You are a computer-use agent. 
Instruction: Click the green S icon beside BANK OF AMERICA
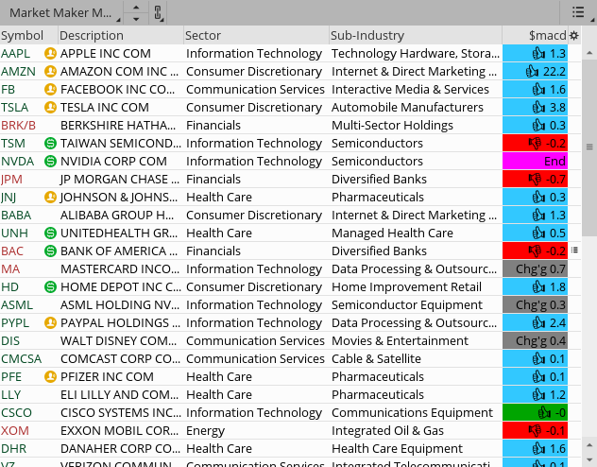[50, 251]
